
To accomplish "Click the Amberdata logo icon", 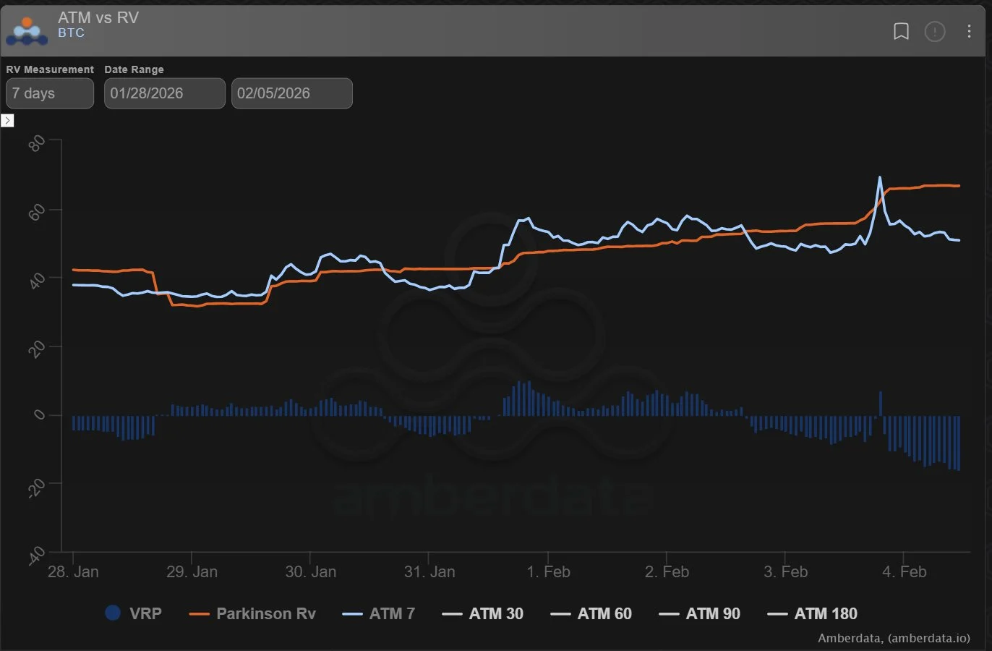I will point(27,31).
